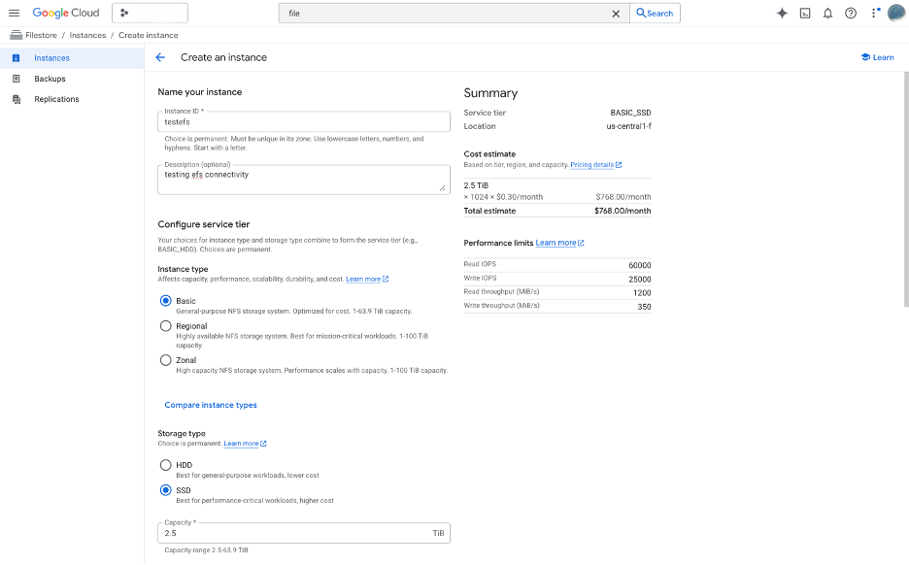Activate Cloud Shell from the top bar

806,13
